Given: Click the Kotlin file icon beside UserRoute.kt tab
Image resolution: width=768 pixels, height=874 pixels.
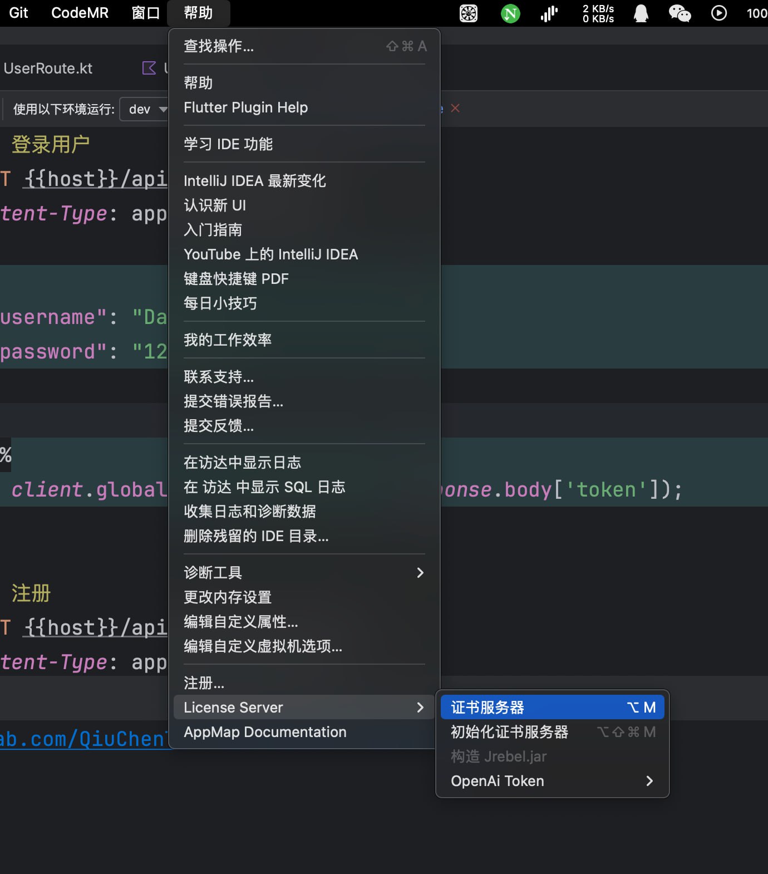Looking at the screenshot, I should [149, 68].
